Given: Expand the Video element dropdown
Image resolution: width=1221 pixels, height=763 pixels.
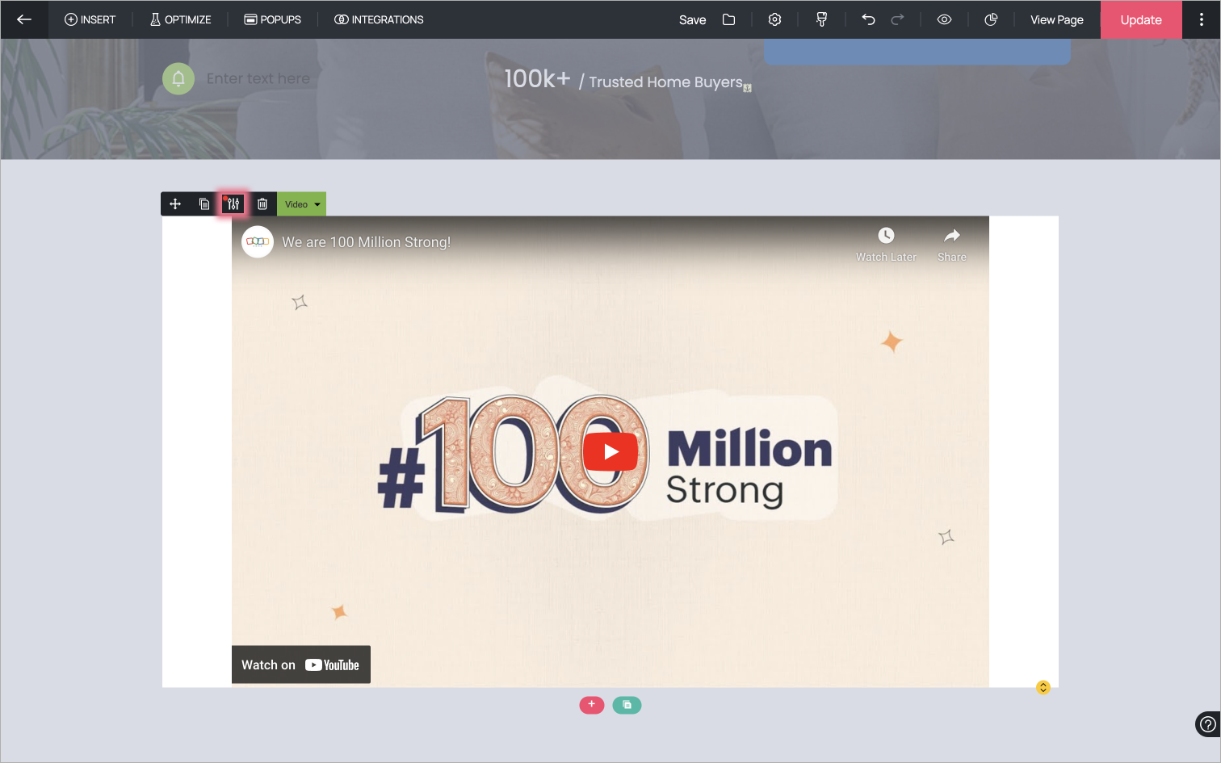Looking at the screenshot, I should click(302, 204).
